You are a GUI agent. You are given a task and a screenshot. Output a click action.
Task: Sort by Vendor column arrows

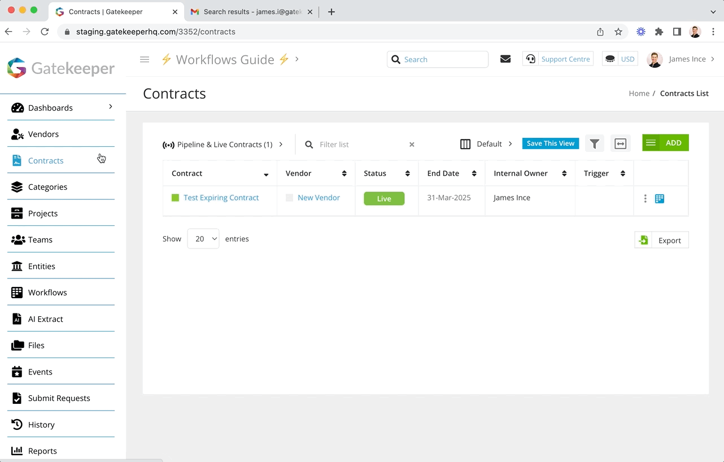pyautogui.click(x=344, y=173)
